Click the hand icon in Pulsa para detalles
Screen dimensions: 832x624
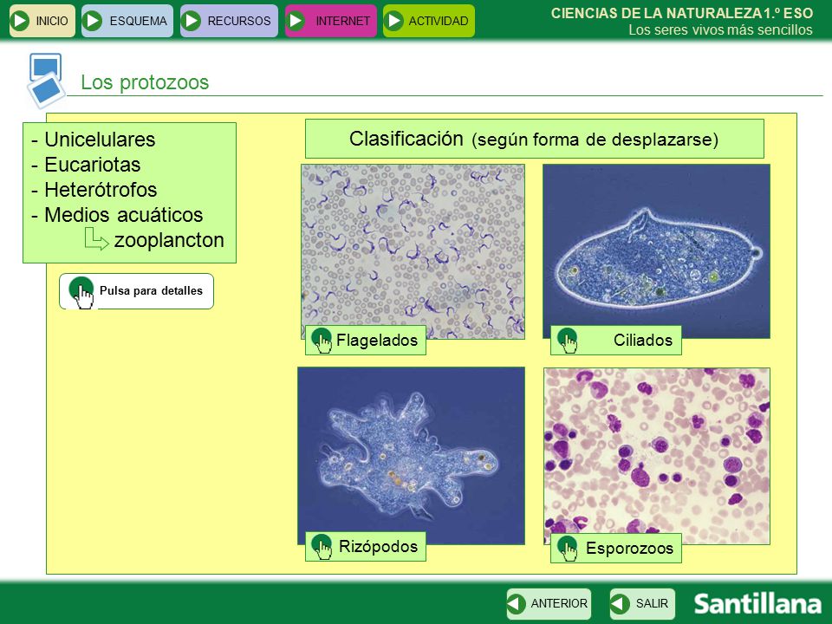(81, 292)
